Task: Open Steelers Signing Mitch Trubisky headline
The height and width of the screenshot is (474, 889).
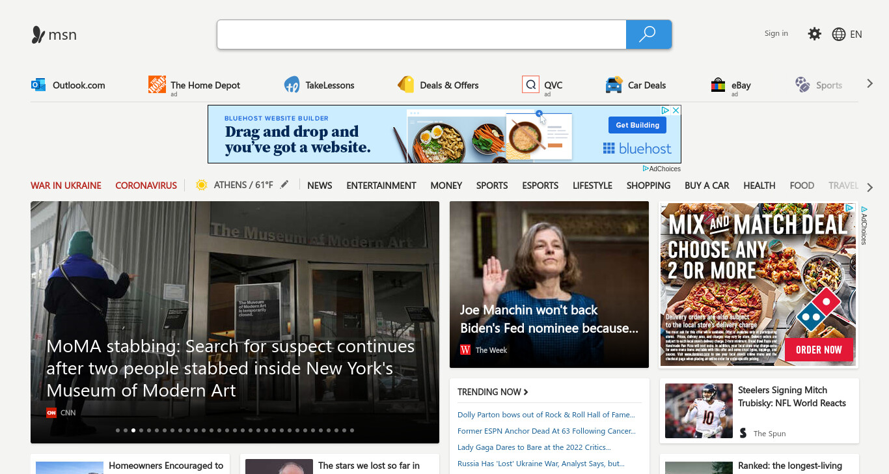Action: pyautogui.click(x=792, y=397)
